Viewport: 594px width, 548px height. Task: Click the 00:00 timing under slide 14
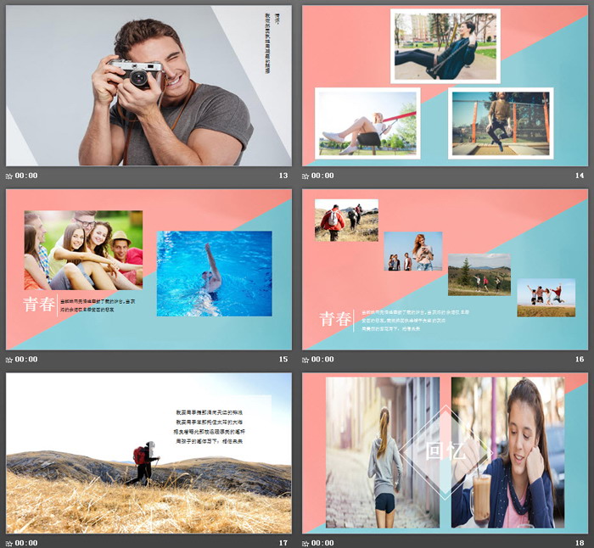pos(322,176)
